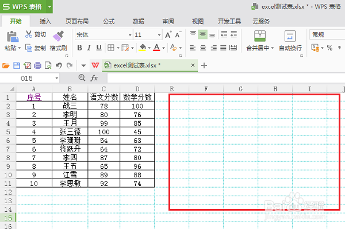Increase font size with A+ icon
The width and height of the screenshot is (345, 229).
168,34
